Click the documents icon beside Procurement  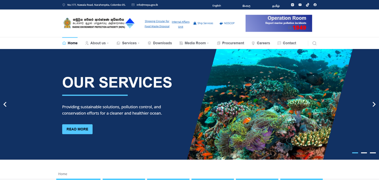point(218,43)
